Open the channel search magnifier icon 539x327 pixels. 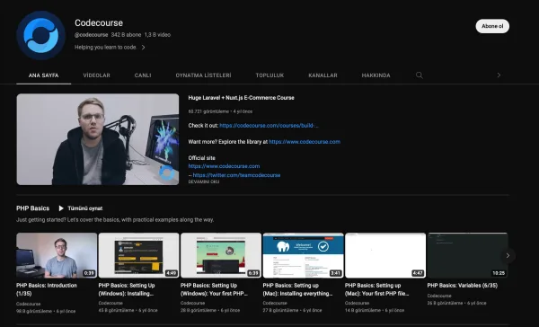pyautogui.click(x=419, y=75)
